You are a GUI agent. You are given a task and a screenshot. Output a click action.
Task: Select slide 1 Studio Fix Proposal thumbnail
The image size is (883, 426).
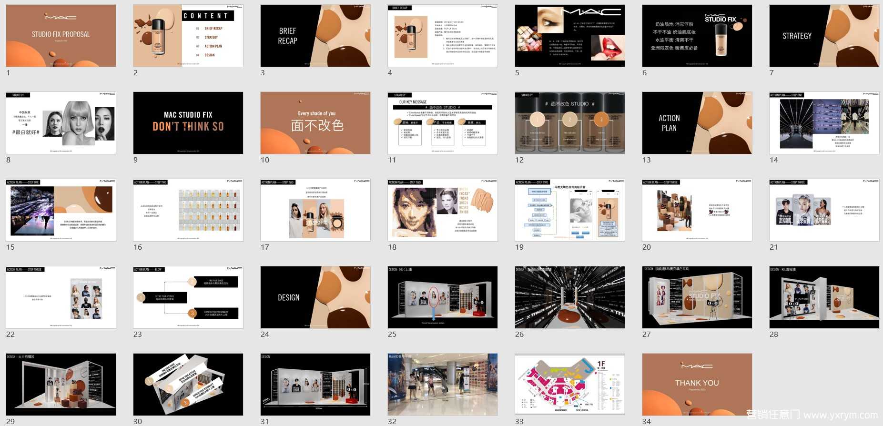pyautogui.click(x=61, y=36)
